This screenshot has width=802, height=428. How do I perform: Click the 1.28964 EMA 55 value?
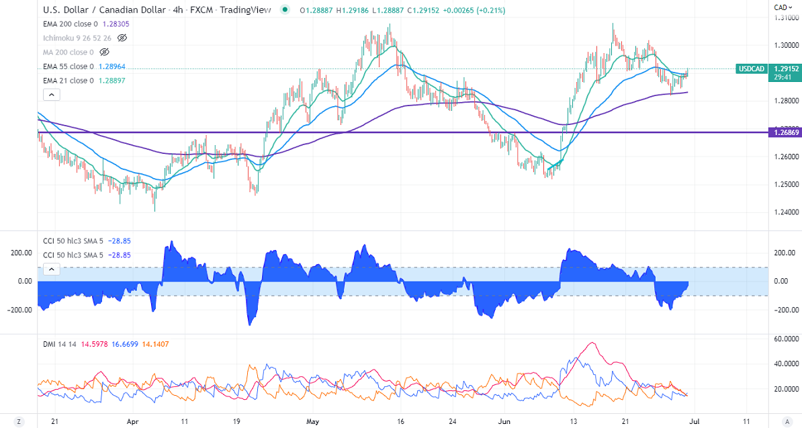click(x=112, y=67)
